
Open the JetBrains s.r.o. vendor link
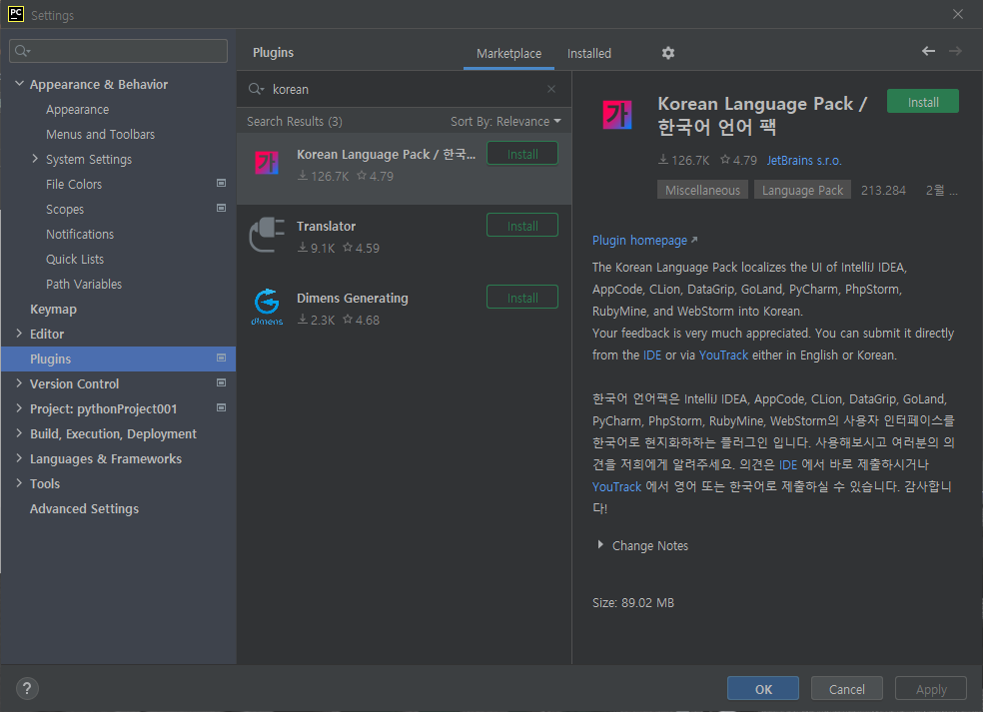click(x=804, y=161)
